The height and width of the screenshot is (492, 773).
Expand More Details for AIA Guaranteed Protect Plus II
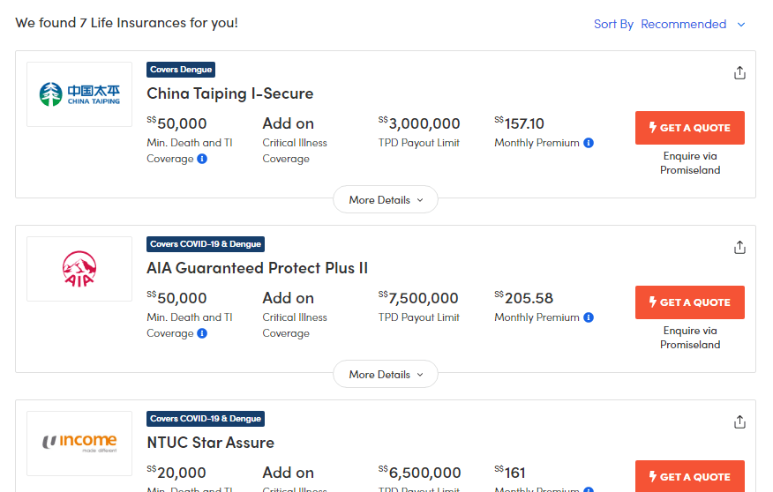tap(386, 375)
